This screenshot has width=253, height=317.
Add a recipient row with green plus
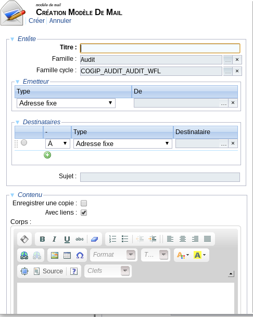coord(47,155)
